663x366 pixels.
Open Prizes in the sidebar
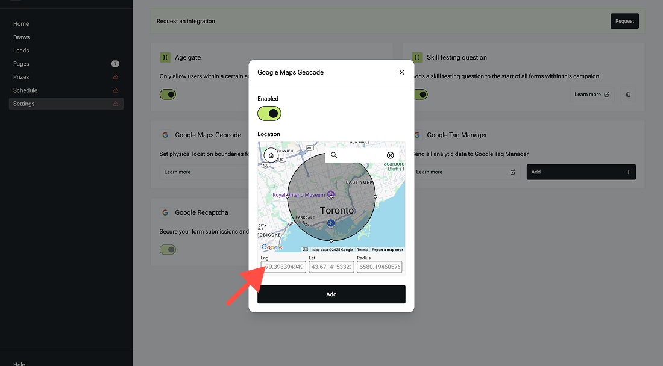coord(21,77)
